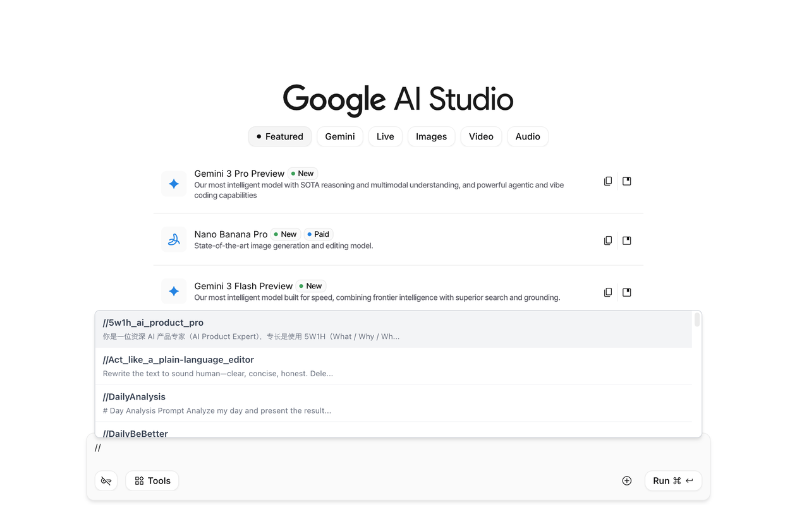Click the bookmark icon for Gemini 3 Flash Preview
This screenshot has height=505, width=809.
click(626, 292)
